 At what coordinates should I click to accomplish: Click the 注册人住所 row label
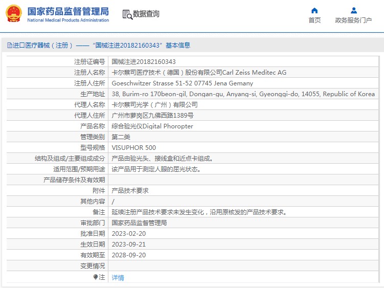(x=89, y=83)
